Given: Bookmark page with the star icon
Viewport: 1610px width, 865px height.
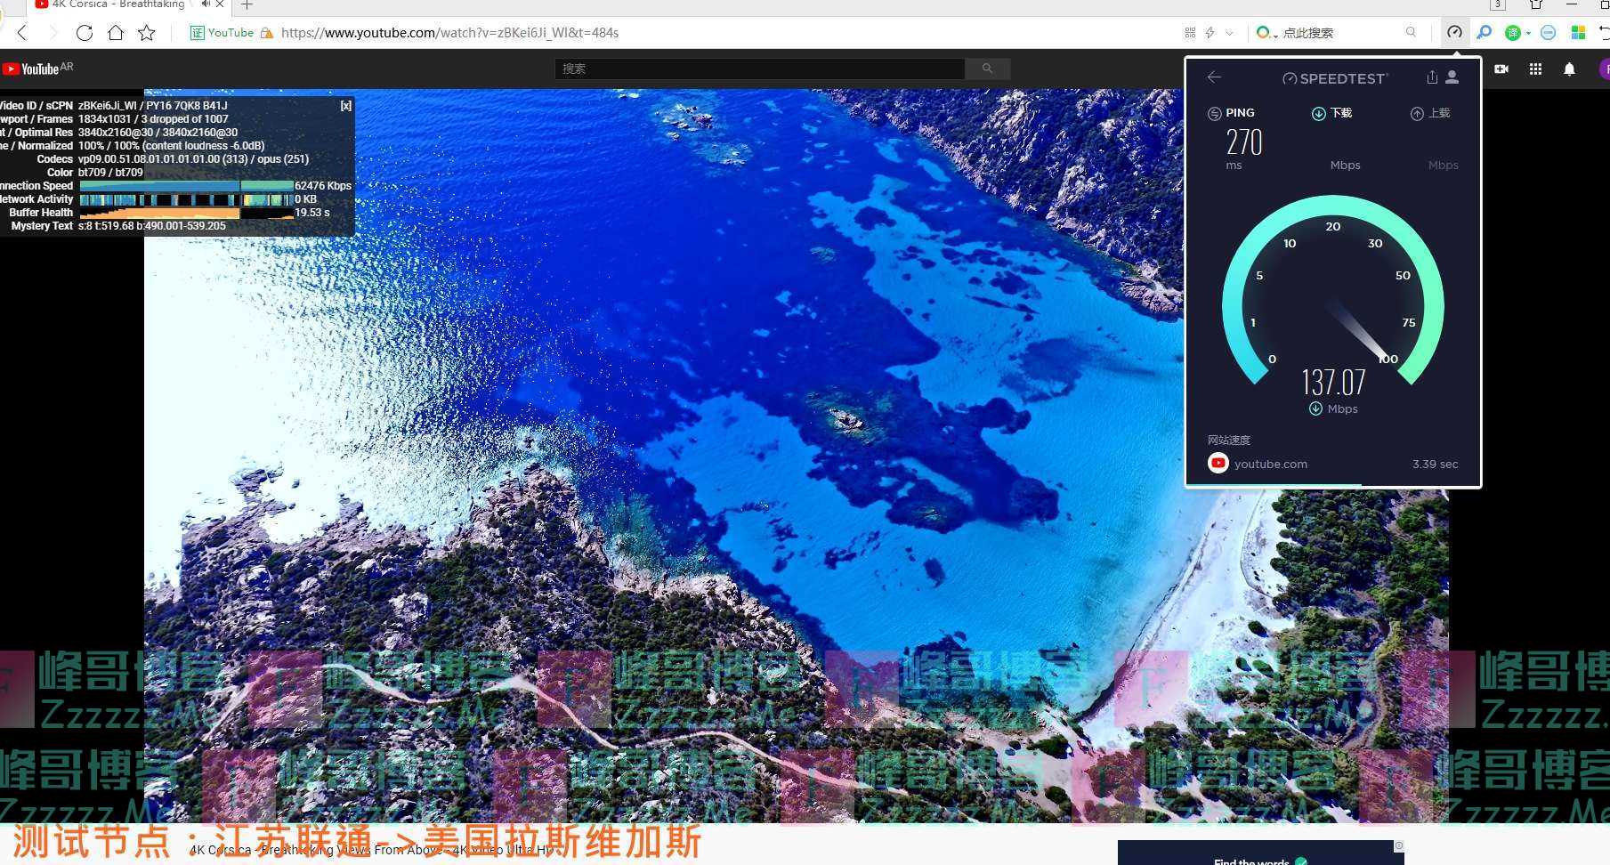Looking at the screenshot, I should click(147, 33).
